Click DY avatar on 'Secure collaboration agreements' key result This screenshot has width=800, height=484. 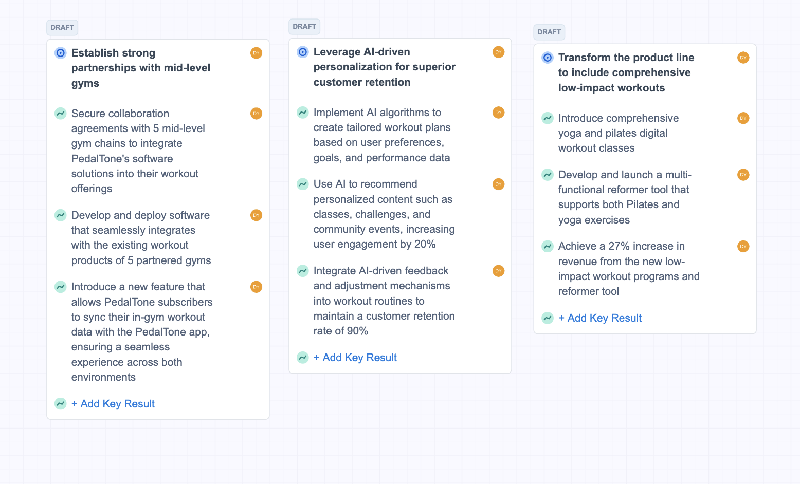pyautogui.click(x=256, y=114)
